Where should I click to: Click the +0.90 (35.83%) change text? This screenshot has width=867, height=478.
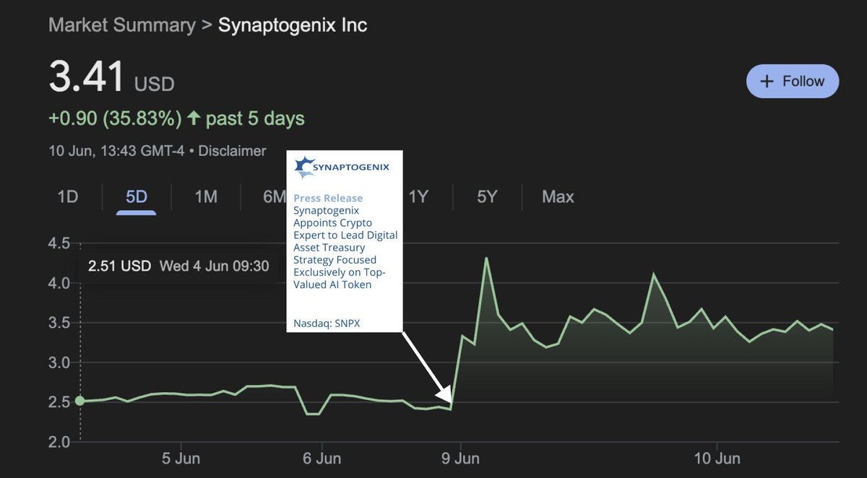(x=115, y=118)
